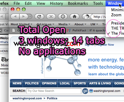Open the Bookmarks menu
The width and height of the screenshot is (124, 102).
(x=78, y=3)
